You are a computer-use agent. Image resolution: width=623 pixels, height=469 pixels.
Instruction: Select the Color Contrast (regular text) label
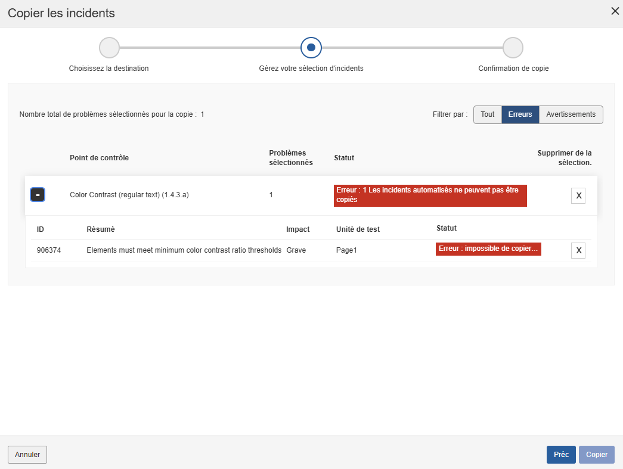(x=129, y=195)
